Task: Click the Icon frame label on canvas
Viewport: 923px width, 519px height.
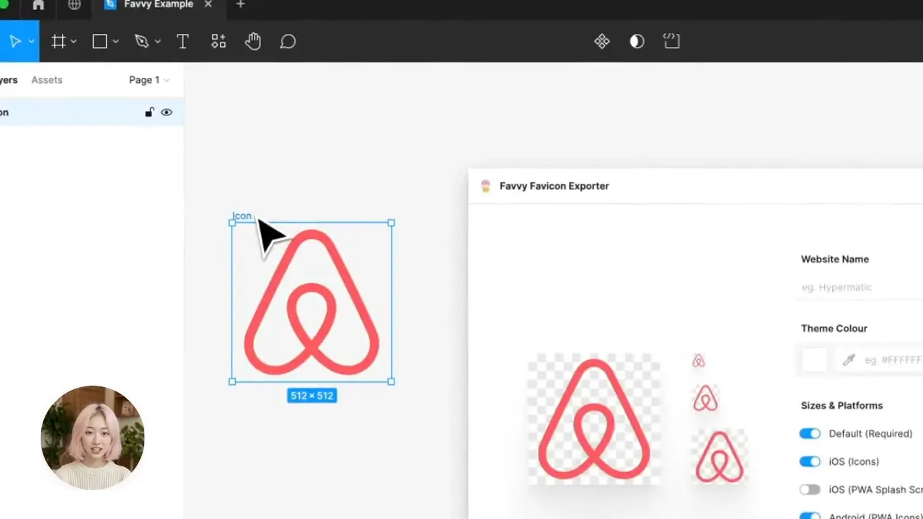Action: pos(242,216)
